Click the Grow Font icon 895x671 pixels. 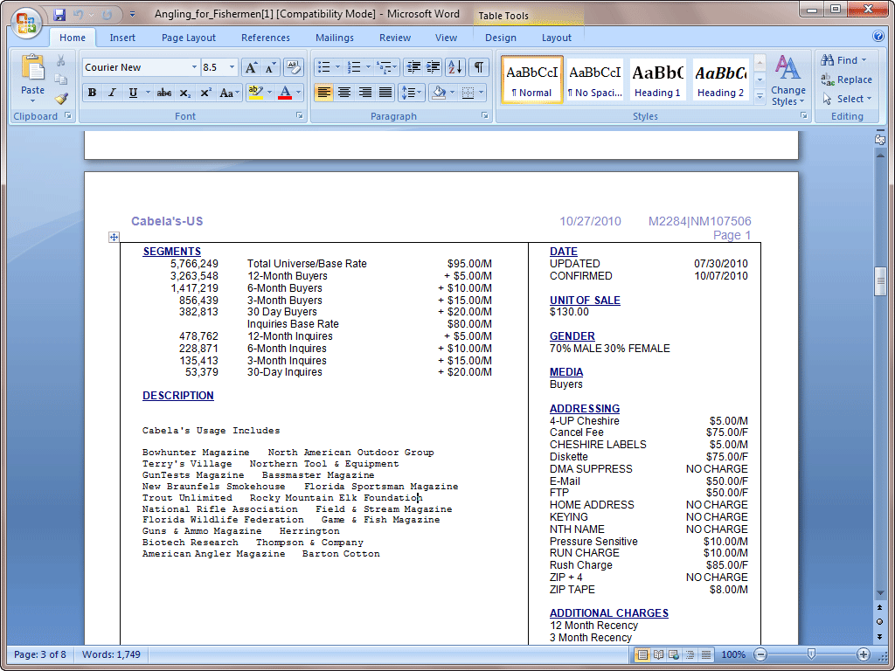click(251, 67)
